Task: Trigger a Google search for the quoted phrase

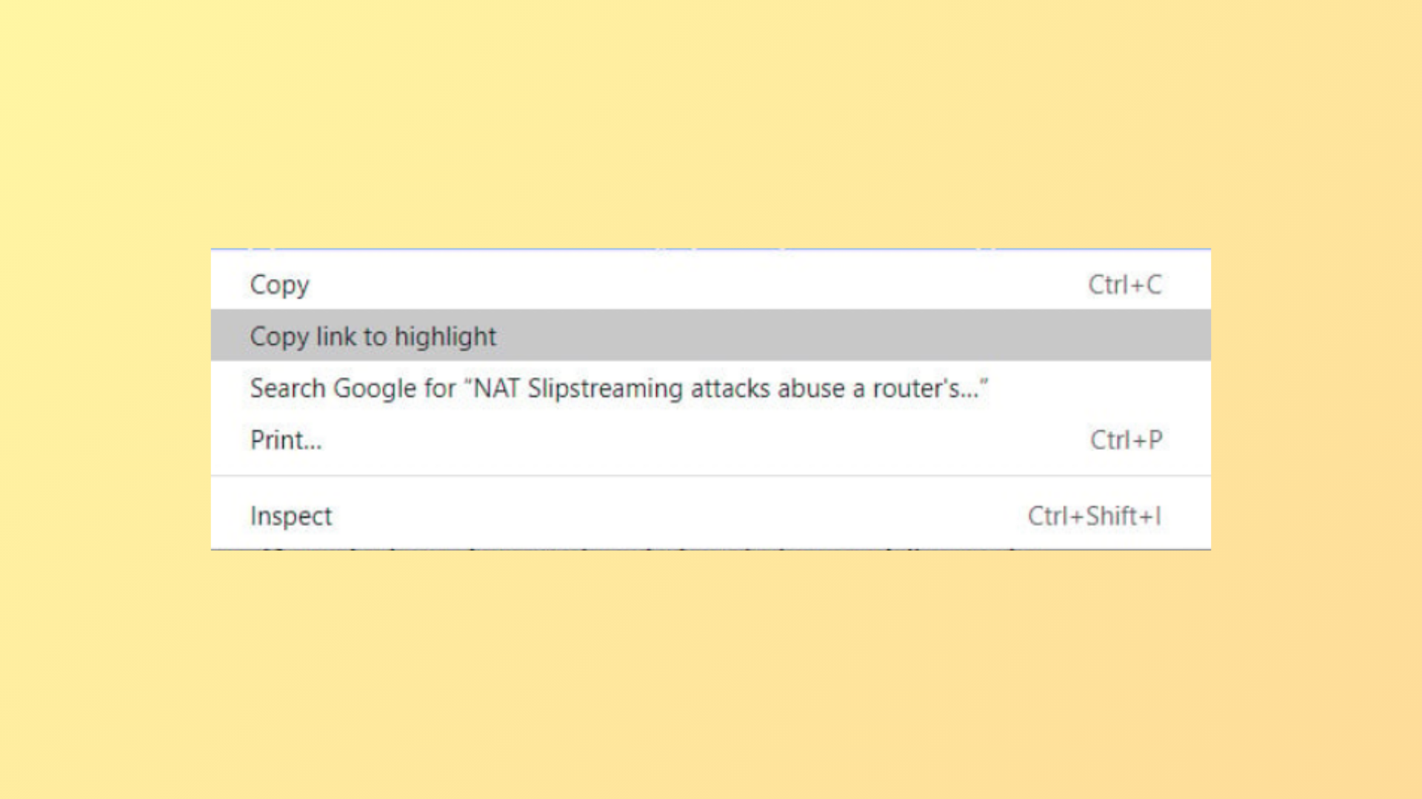Action: (x=620, y=388)
